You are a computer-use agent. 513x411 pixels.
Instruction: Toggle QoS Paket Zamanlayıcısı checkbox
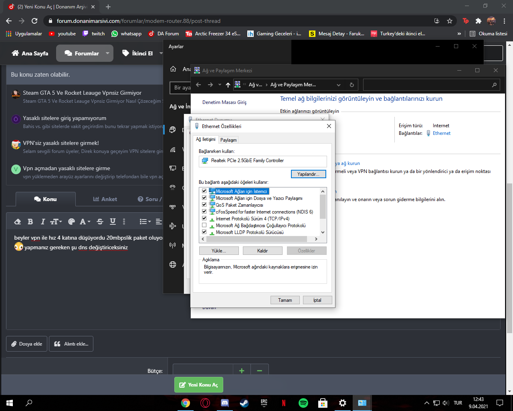tap(204, 205)
